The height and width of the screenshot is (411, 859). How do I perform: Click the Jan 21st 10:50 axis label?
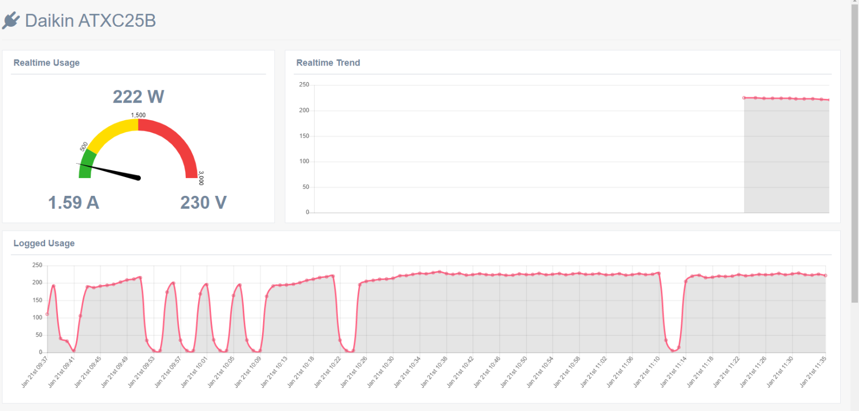point(514,372)
